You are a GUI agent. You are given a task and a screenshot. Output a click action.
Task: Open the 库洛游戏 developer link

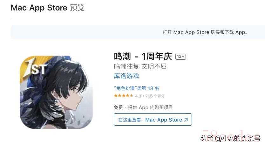[126, 76]
